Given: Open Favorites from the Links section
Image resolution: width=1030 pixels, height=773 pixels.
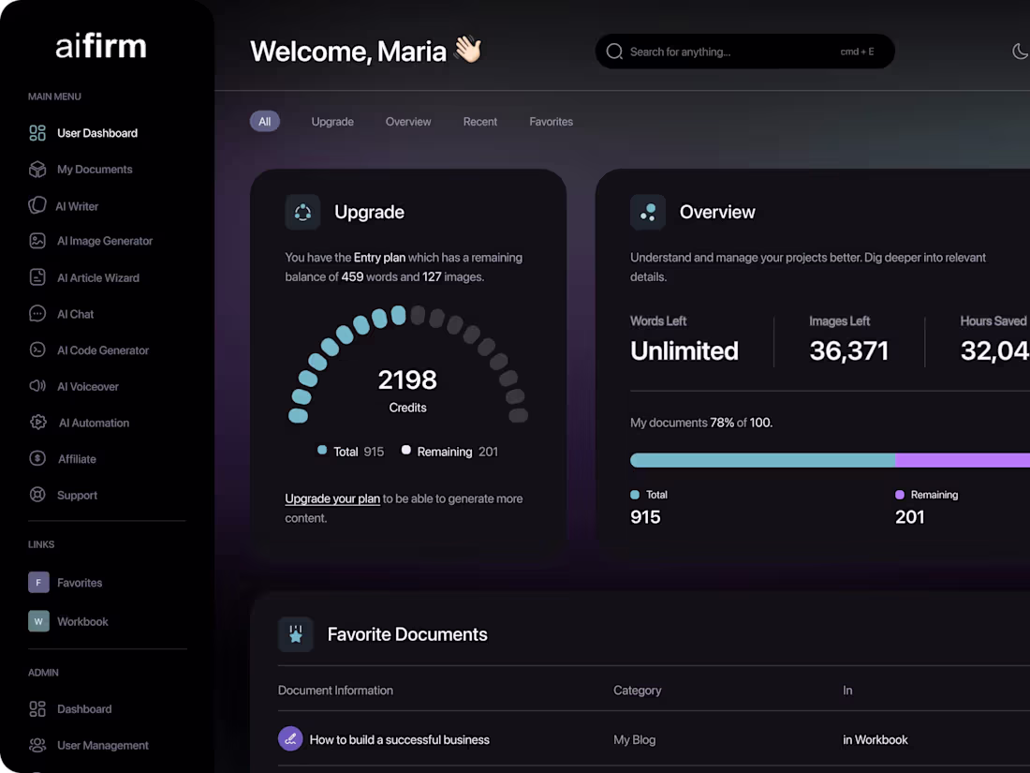Looking at the screenshot, I should (x=81, y=582).
